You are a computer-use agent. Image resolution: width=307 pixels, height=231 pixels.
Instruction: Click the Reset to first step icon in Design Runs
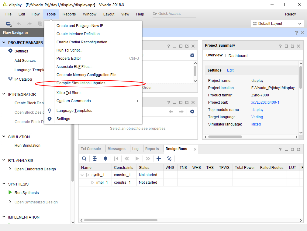point(116,159)
